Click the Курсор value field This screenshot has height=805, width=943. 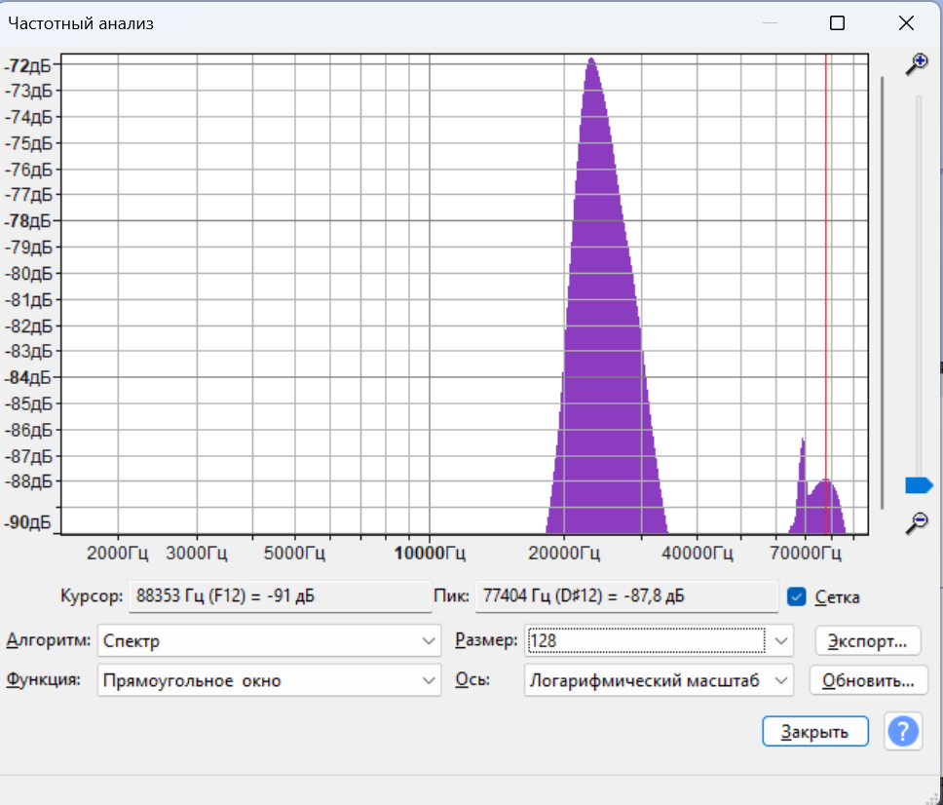281,596
